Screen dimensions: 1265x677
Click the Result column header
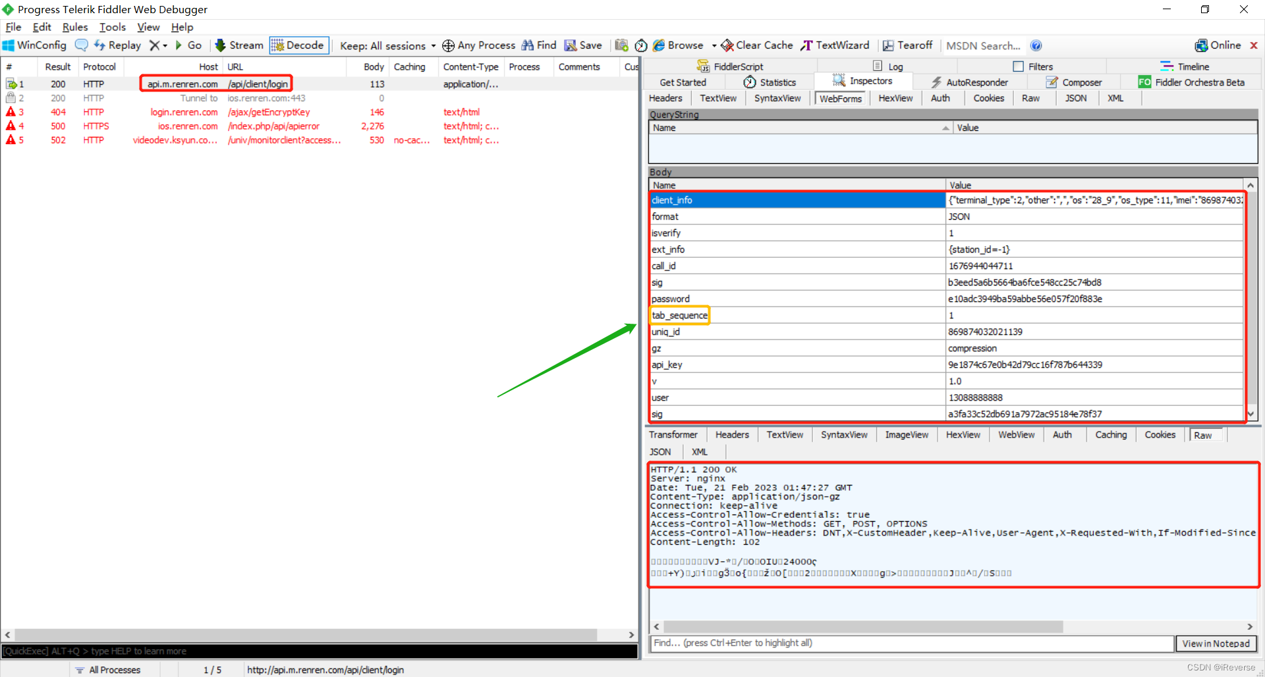[x=58, y=67]
